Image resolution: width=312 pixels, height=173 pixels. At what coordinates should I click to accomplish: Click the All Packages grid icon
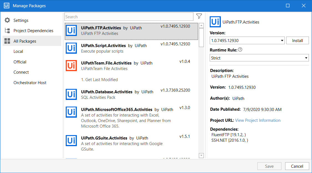pos(7,41)
